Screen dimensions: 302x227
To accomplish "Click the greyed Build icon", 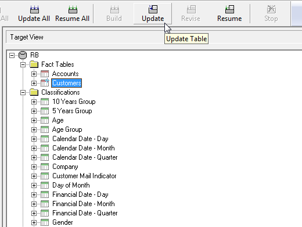I will pos(114,9).
